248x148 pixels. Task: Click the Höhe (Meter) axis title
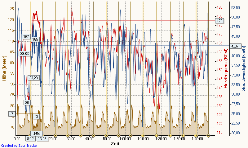click(x=4, y=68)
